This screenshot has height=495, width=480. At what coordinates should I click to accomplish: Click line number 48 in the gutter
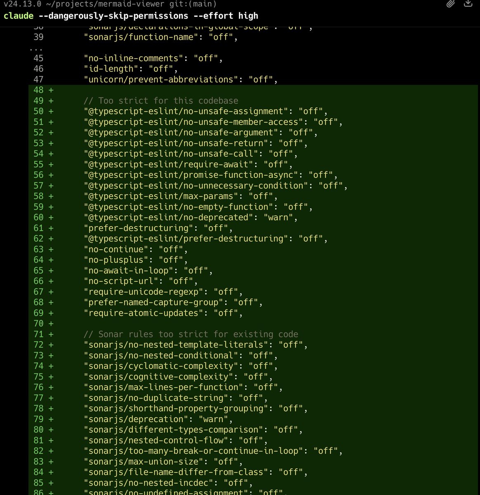point(38,90)
